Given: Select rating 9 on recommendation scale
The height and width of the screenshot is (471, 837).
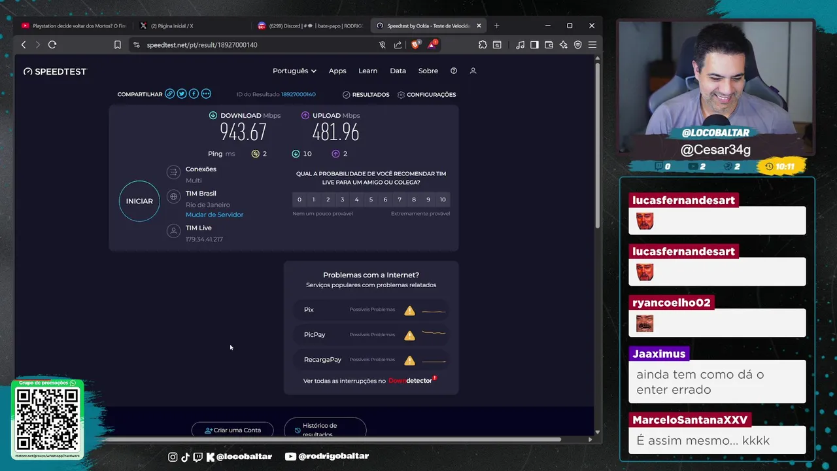Looking at the screenshot, I should point(428,200).
